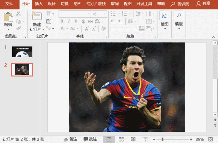The height and width of the screenshot is (143, 218).
Task: Click the New Slide (新建幻灯片) icon
Action: click(36, 16)
